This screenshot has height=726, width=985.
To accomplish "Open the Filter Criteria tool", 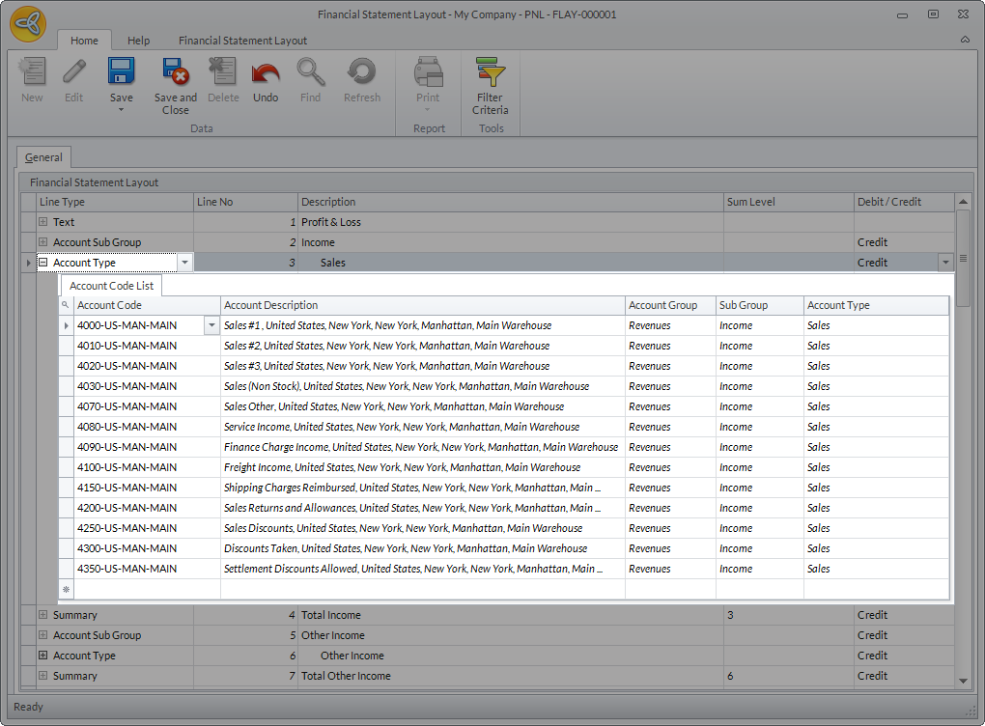I will coord(491,73).
